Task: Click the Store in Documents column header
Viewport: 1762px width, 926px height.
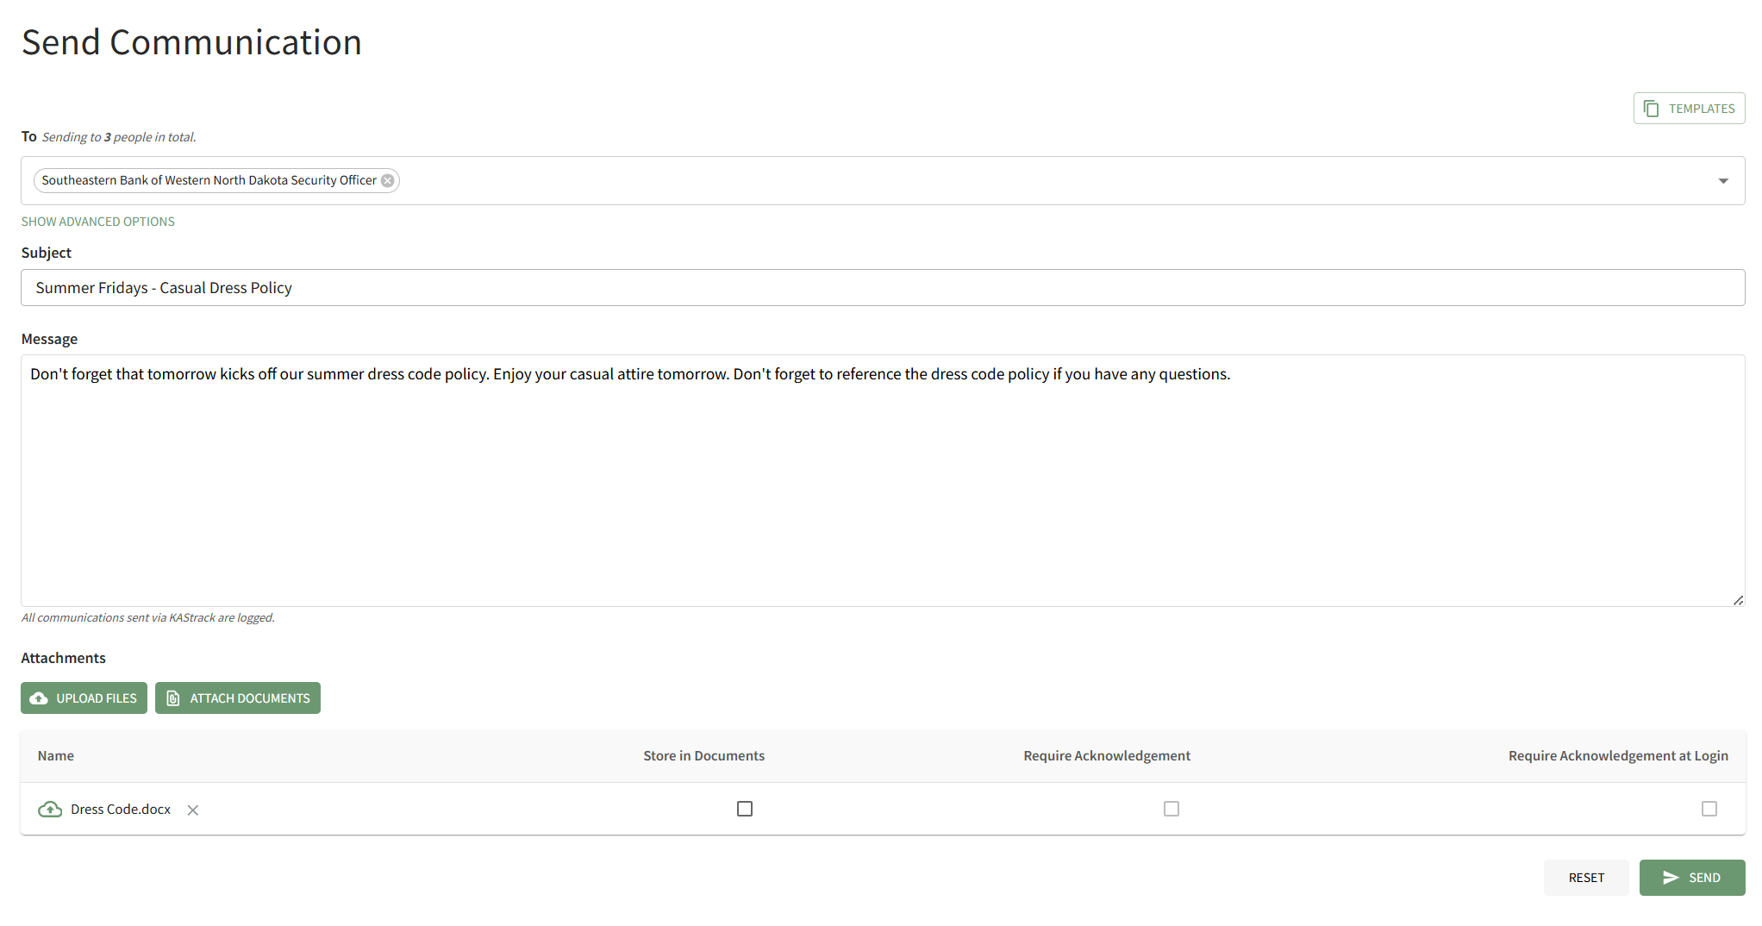Action: click(703, 755)
